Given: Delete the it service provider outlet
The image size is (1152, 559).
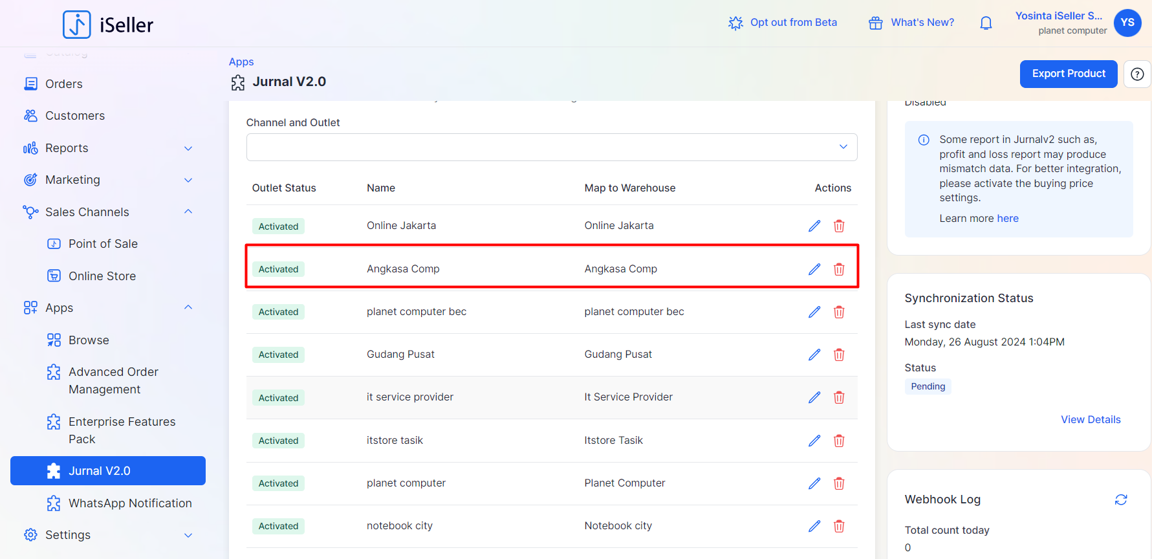Looking at the screenshot, I should (x=839, y=397).
